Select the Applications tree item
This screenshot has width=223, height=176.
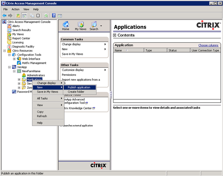click(x=34, y=80)
